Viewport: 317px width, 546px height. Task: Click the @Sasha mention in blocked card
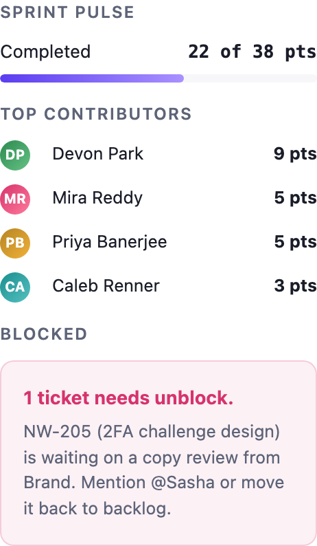pos(183,483)
